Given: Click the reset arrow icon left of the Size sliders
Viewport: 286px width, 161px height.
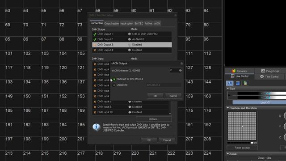Looking at the screenshot, I should 229,95.
